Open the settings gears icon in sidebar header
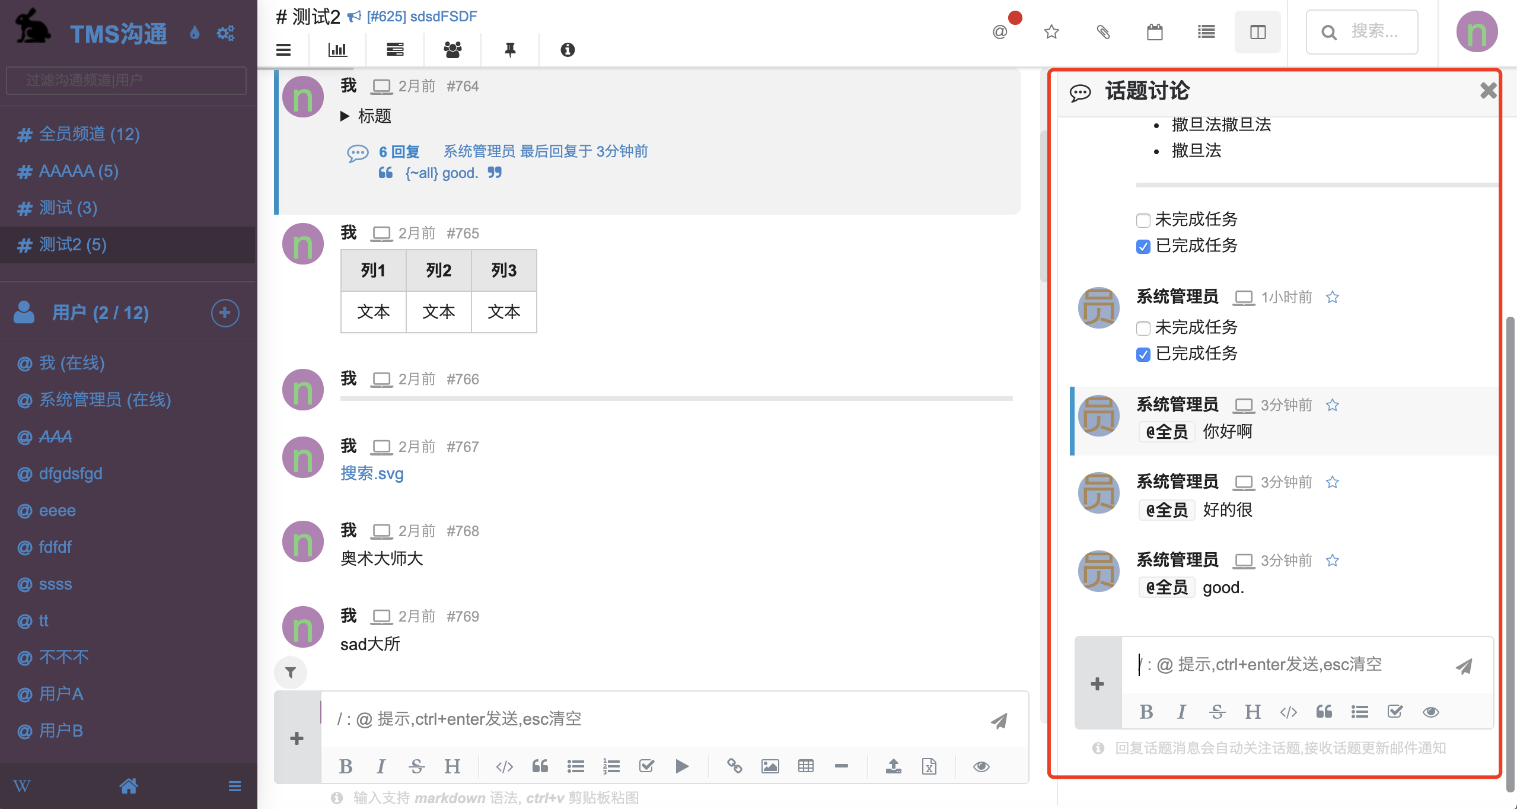Viewport: 1517px width, 809px height. coord(225,33)
